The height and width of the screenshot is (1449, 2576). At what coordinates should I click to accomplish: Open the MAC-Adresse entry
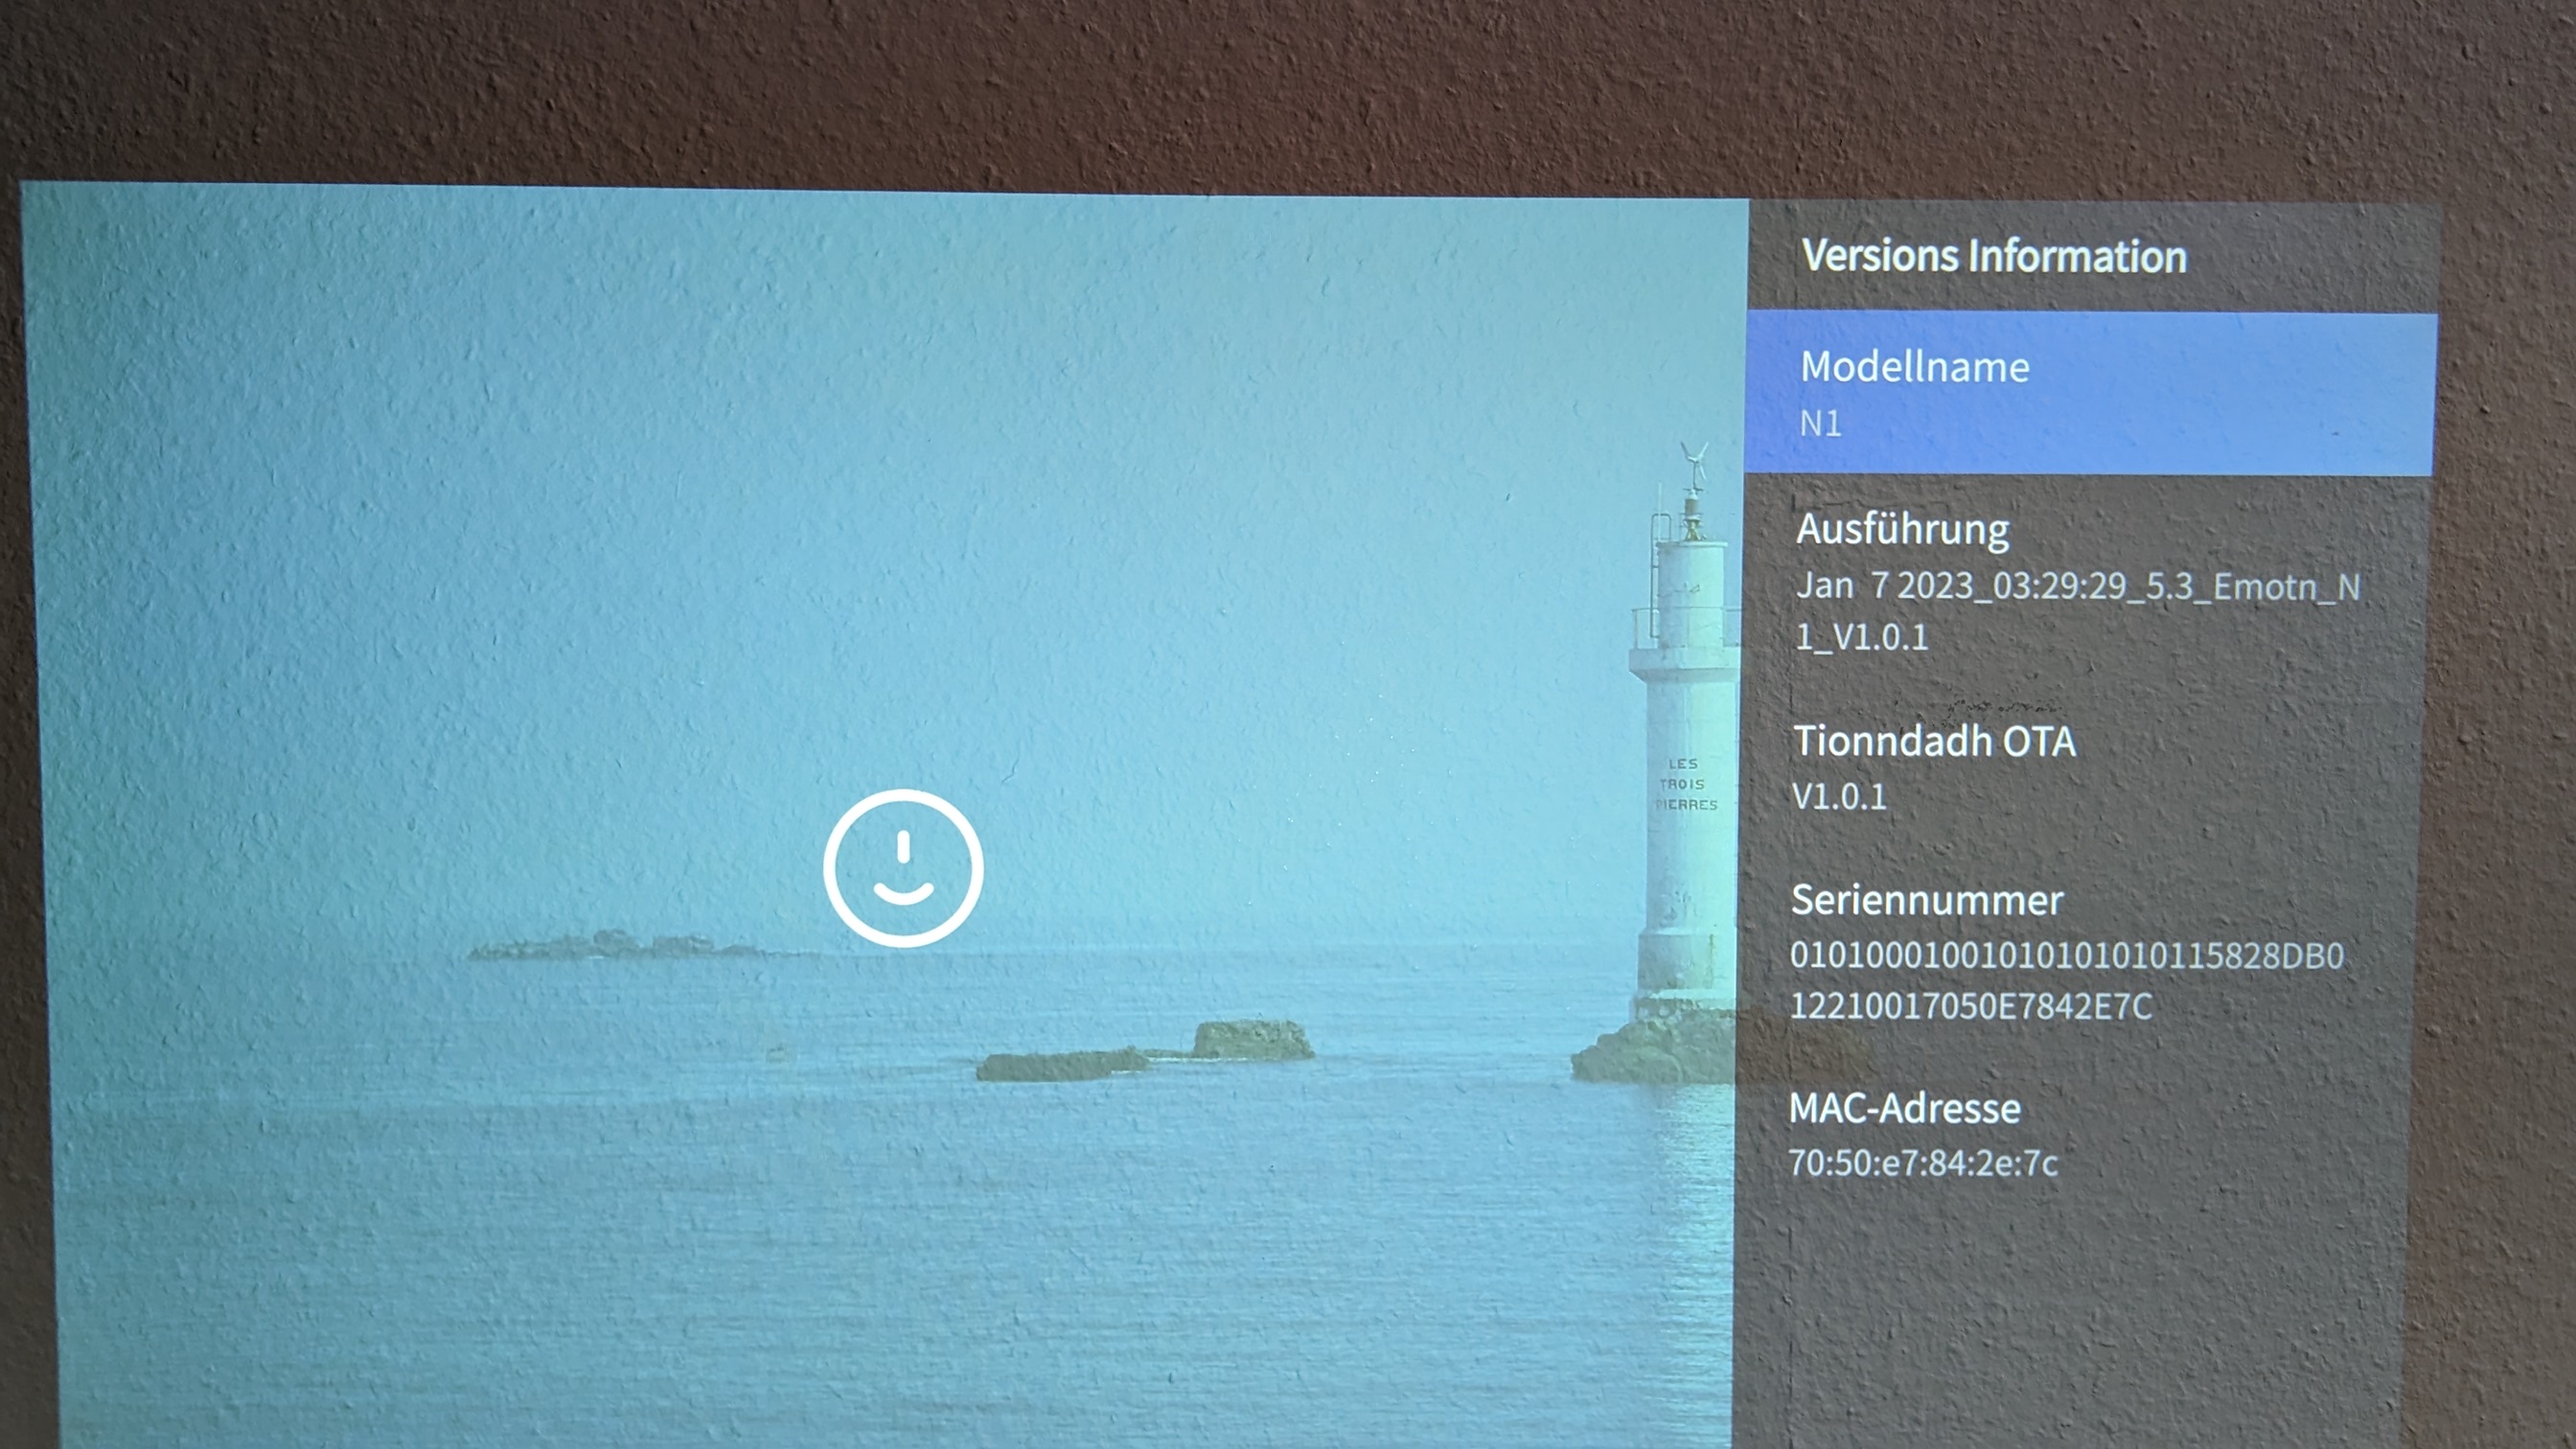click(1904, 1108)
